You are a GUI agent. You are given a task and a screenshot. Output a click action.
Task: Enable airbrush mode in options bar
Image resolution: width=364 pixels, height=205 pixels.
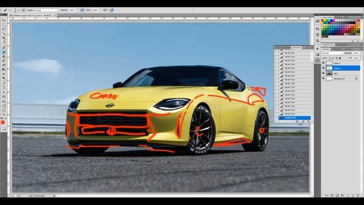(x=105, y=10)
